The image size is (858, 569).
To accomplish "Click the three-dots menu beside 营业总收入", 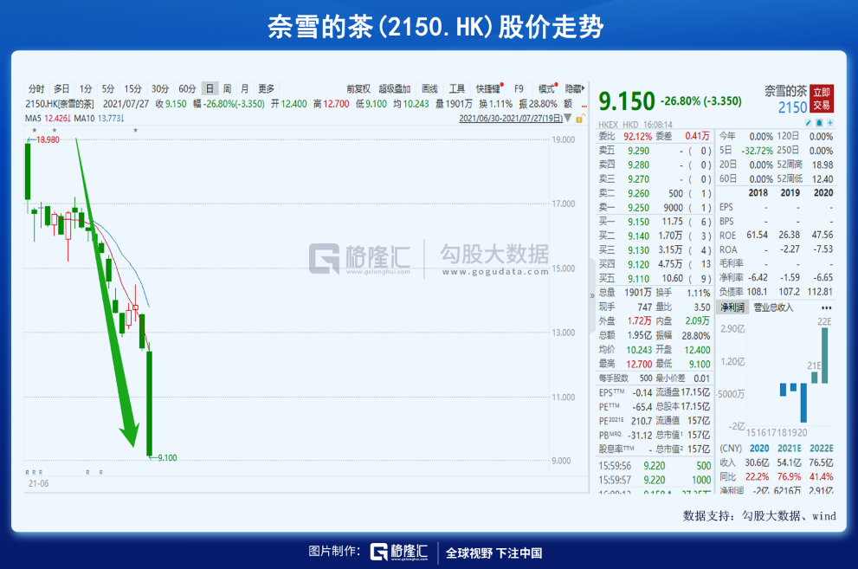I will pyautogui.click(x=826, y=307).
